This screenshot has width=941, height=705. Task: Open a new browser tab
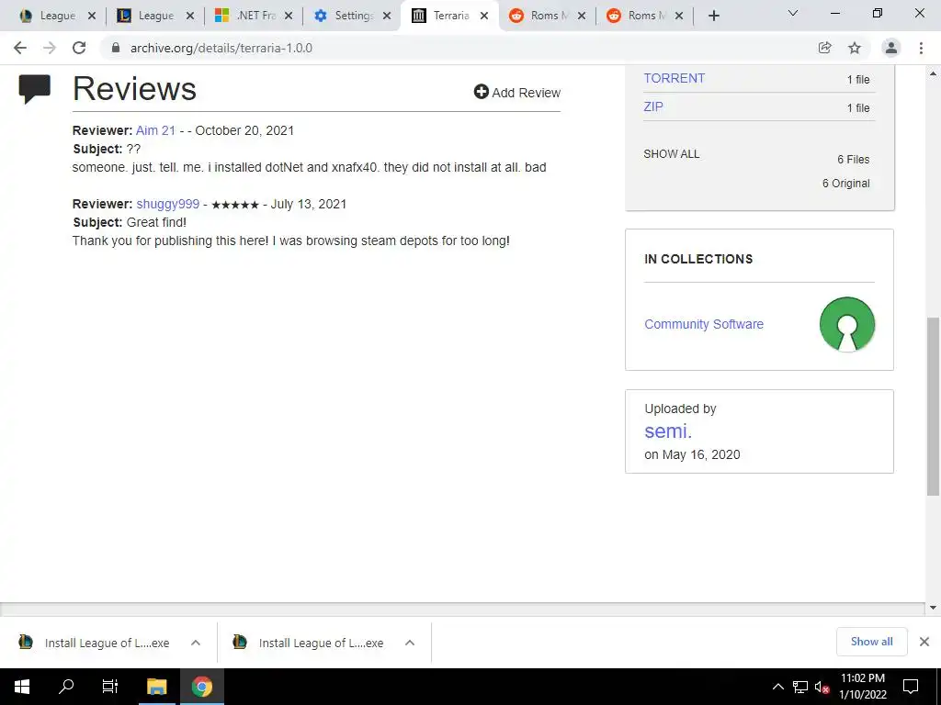point(713,16)
